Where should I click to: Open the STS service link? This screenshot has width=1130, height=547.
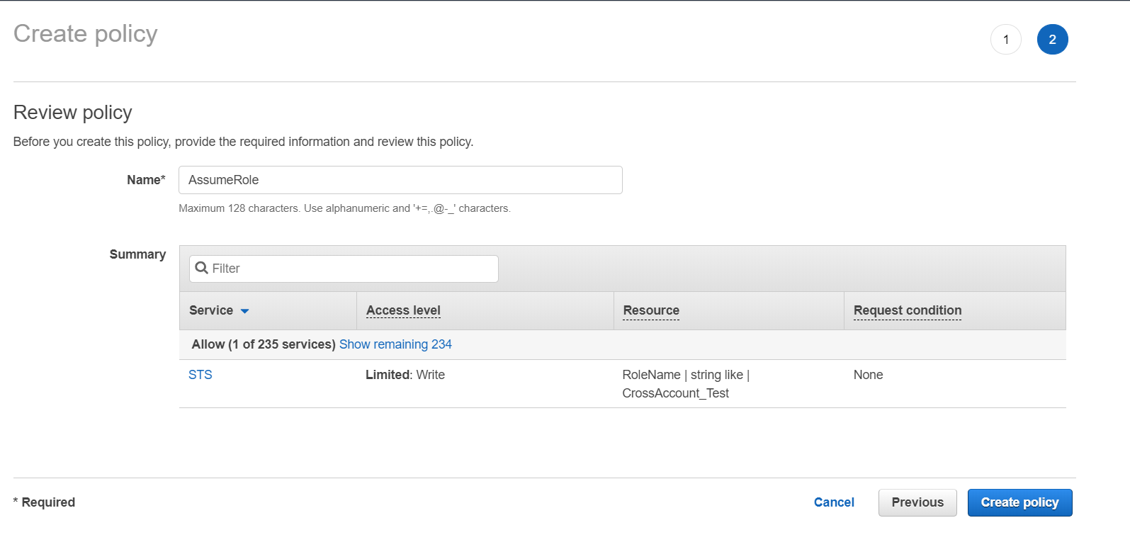tap(200, 375)
